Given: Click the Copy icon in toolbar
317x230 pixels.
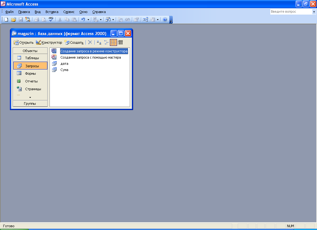Looking at the screenshot, I should [67, 20].
